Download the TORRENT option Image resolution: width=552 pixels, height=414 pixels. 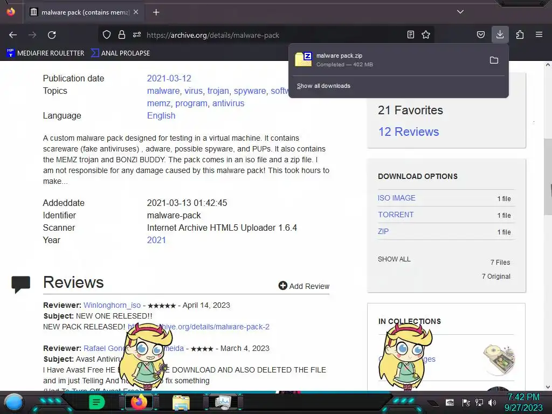pyautogui.click(x=396, y=215)
